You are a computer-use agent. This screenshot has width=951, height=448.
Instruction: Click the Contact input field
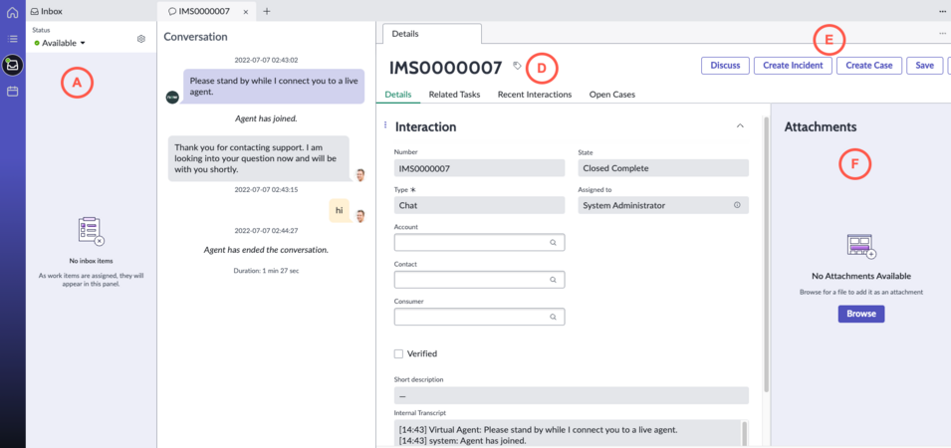[x=479, y=280]
